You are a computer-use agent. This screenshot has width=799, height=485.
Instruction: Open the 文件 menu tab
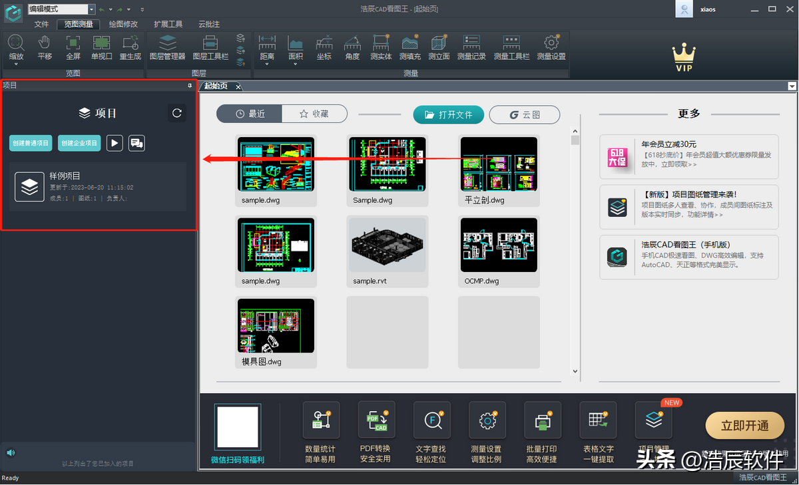[42, 24]
